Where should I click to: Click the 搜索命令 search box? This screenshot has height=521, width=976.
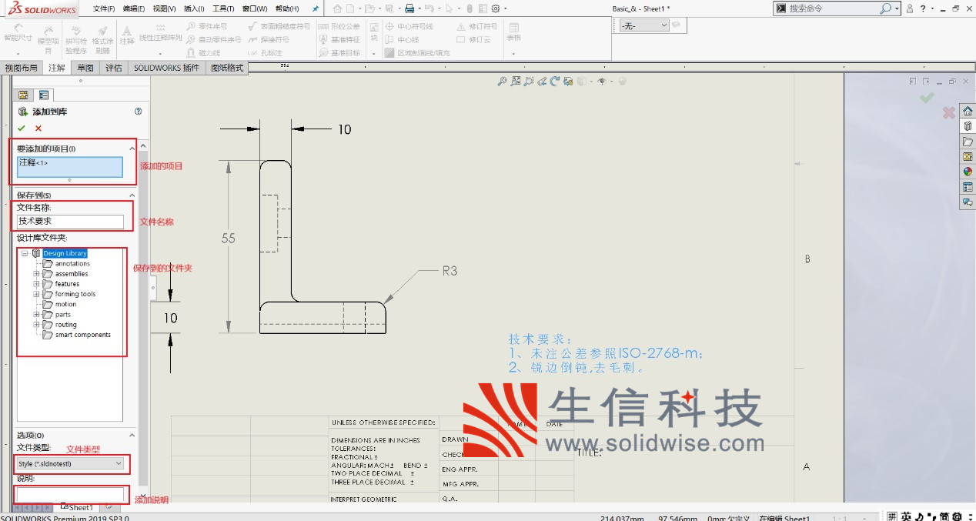(x=837, y=8)
